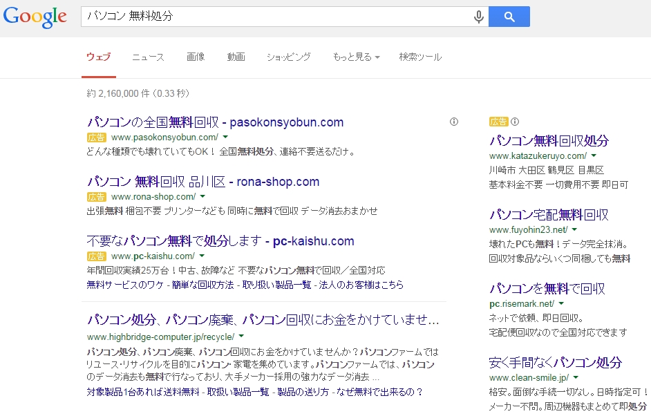The height and width of the screenshot is (416, 651).
Task: Click the なぜ無料で出来るの？ sitelink
Action: pos(379,392)
